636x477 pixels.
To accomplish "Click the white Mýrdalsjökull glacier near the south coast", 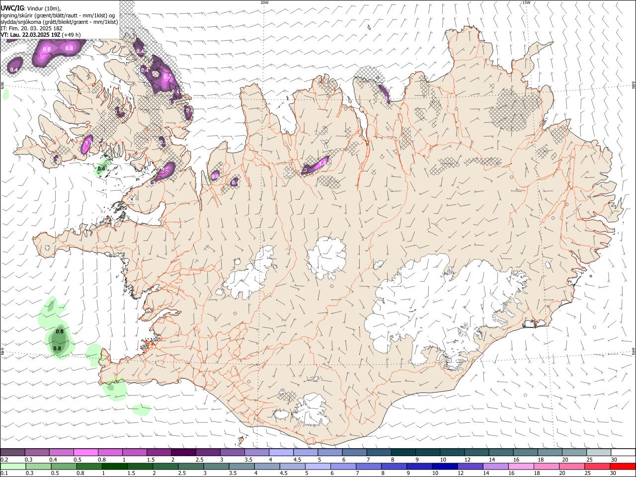I will (x=312, y=410).
